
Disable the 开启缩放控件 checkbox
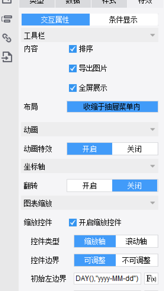coord(73,222)
